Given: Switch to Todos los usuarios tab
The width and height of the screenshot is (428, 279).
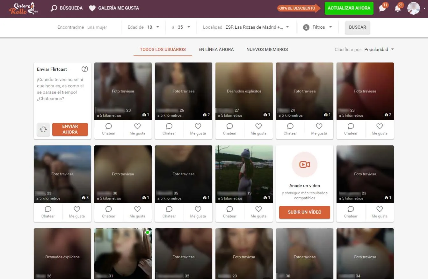Looking at the screenshot, I should pos(163,50).
